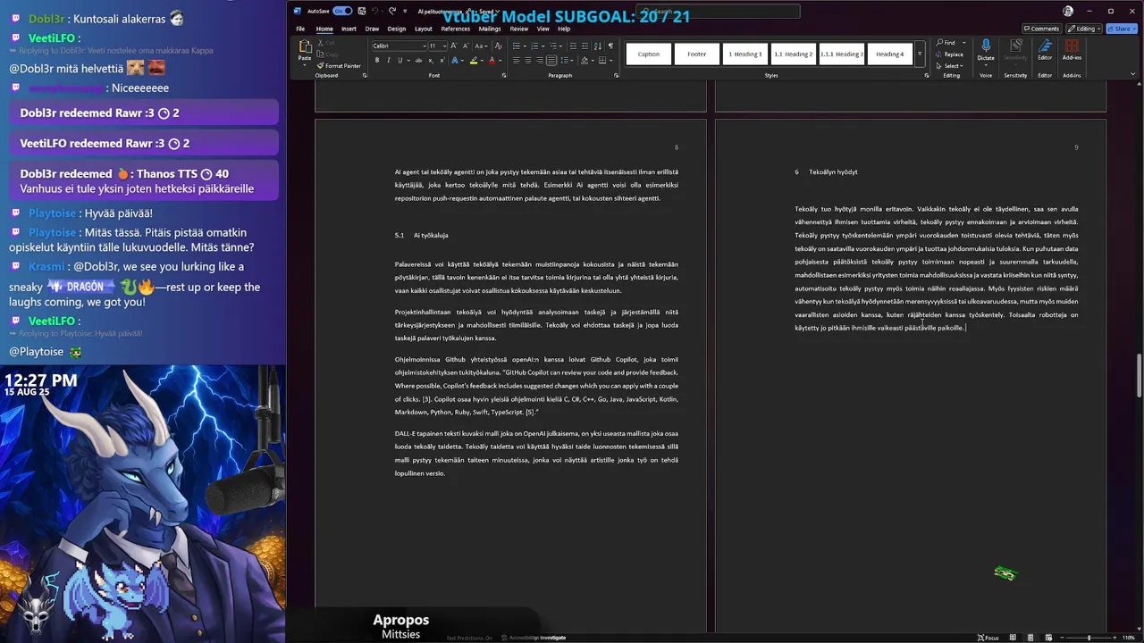Apply the Caption style

pos(649,54)
